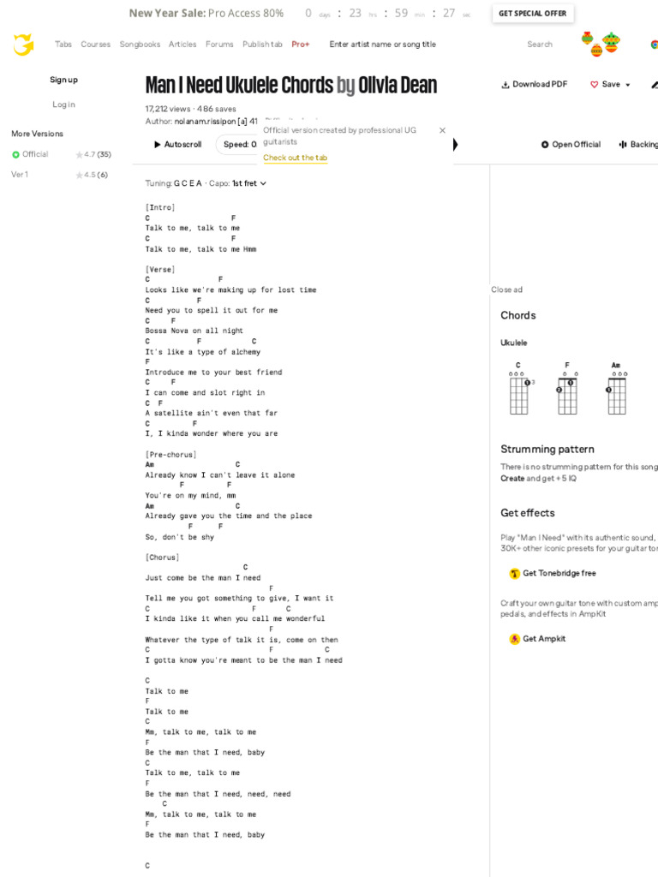
Task: Close the official version tooltip
Action: click(x=442, y=131)
